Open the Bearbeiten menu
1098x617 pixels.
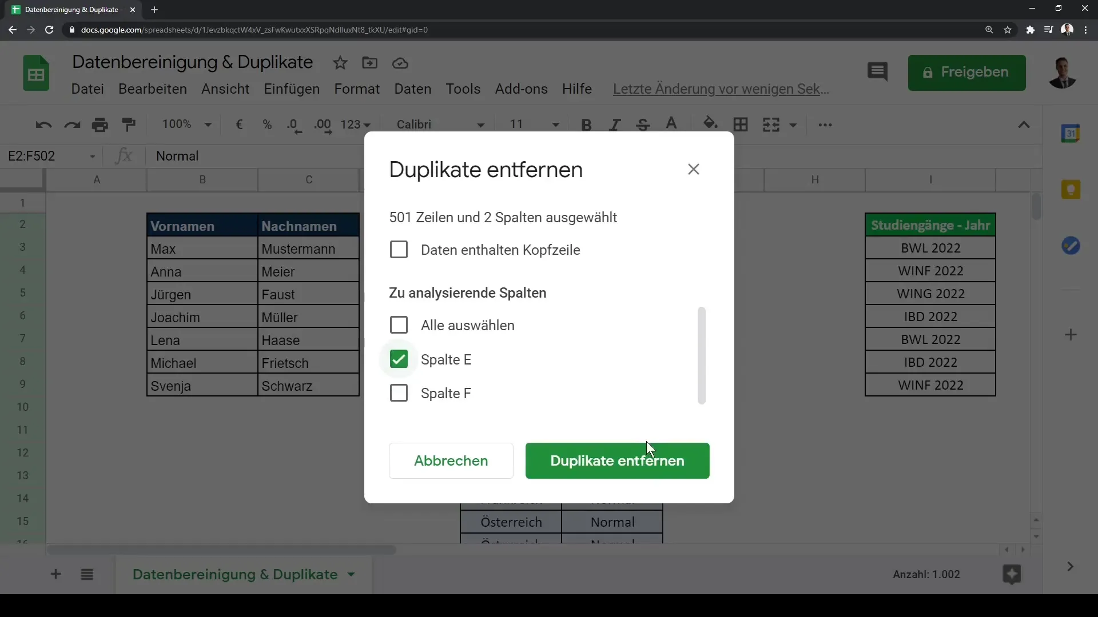click(x=153, y=89)
